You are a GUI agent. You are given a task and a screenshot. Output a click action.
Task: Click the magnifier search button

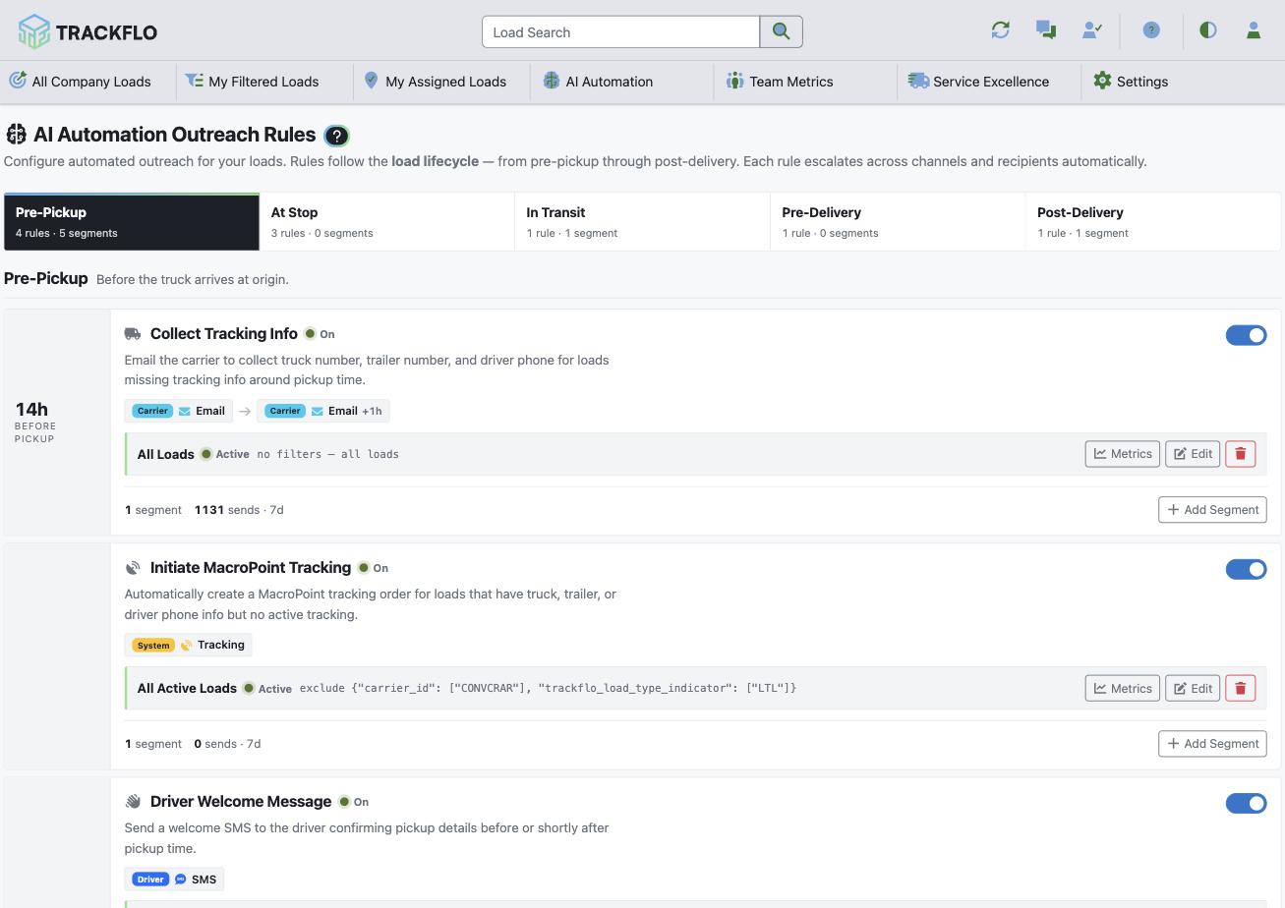coord(782,31)
